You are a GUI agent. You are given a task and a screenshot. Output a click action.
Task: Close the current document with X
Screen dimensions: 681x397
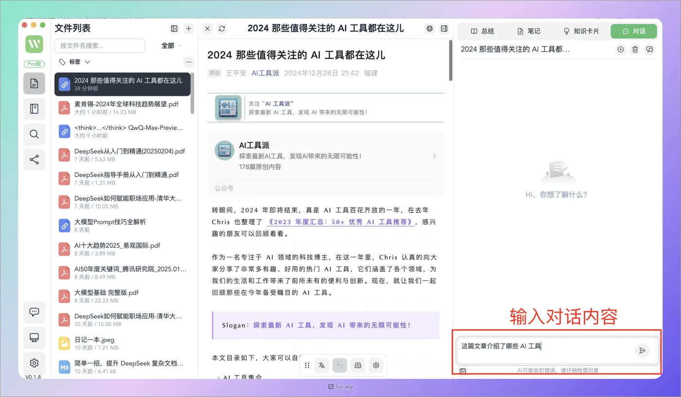click(207, 29)
